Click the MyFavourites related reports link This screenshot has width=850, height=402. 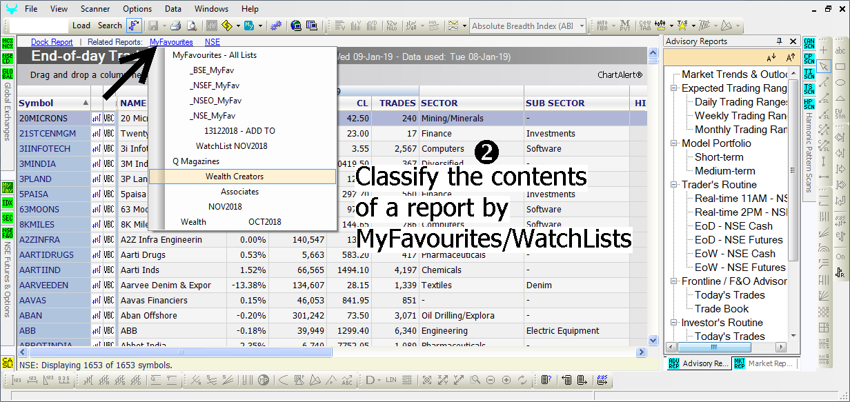[171, 42]
